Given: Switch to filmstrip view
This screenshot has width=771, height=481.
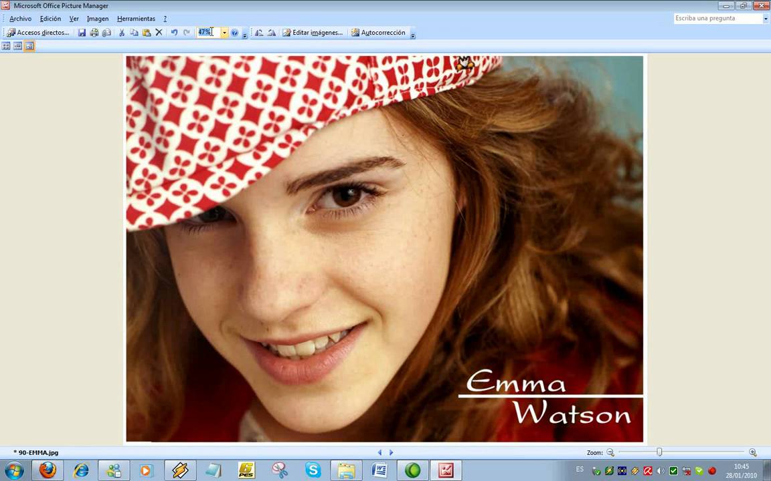Looking at the screenshot, I should click(17, 46).
